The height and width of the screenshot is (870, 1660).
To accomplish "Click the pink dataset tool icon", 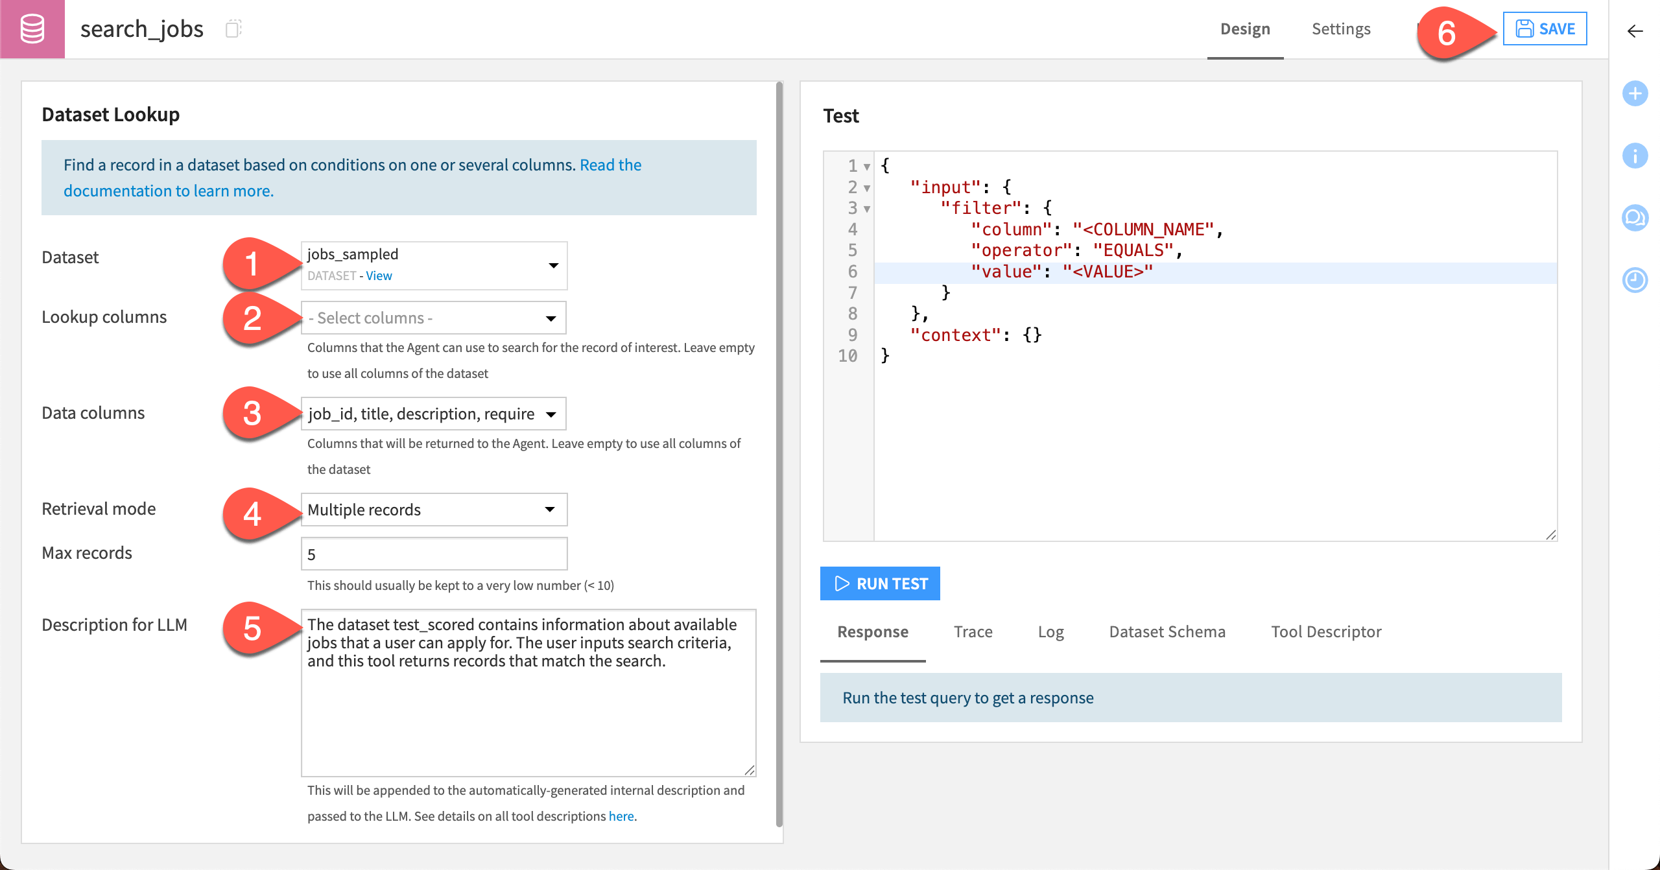I will [32, 29].
